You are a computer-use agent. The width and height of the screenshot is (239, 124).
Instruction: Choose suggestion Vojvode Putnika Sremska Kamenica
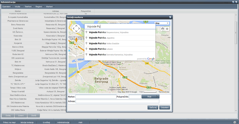tap(120, 54)
